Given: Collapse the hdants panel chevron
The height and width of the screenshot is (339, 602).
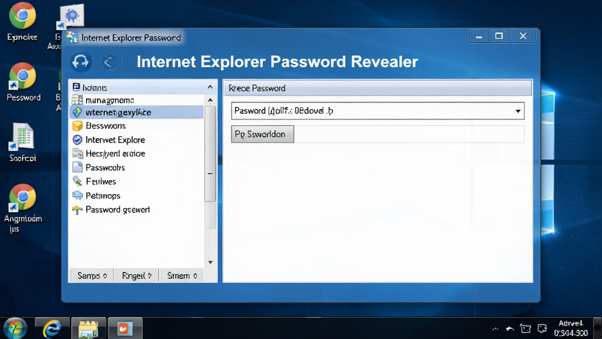Looking at the screenshot, I should 210,87.
